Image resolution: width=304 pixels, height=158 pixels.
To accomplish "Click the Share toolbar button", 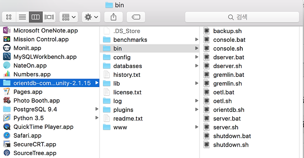I will [114, 17].
